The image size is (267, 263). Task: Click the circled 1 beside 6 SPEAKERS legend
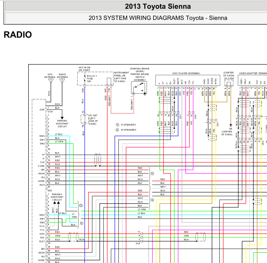click(117, 125)
